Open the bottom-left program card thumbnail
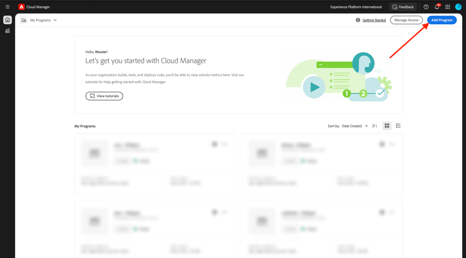466x258 pixels. click(x=94, y=221)
